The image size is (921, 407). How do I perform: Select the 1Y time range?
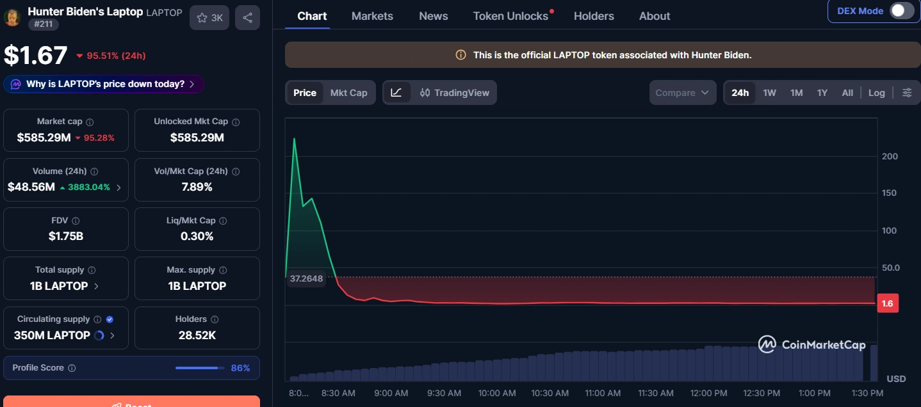[822, 93]
